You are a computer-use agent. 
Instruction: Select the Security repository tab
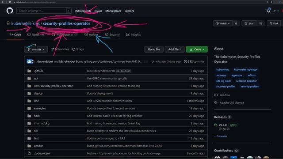pyautogui.click(x=112, y=34)
